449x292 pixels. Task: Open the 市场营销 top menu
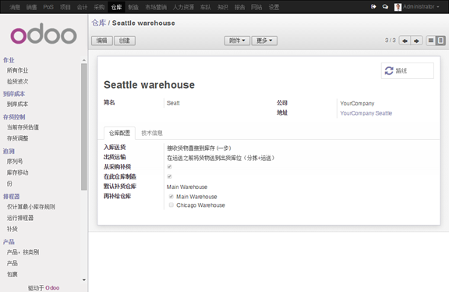pos(156,7)
